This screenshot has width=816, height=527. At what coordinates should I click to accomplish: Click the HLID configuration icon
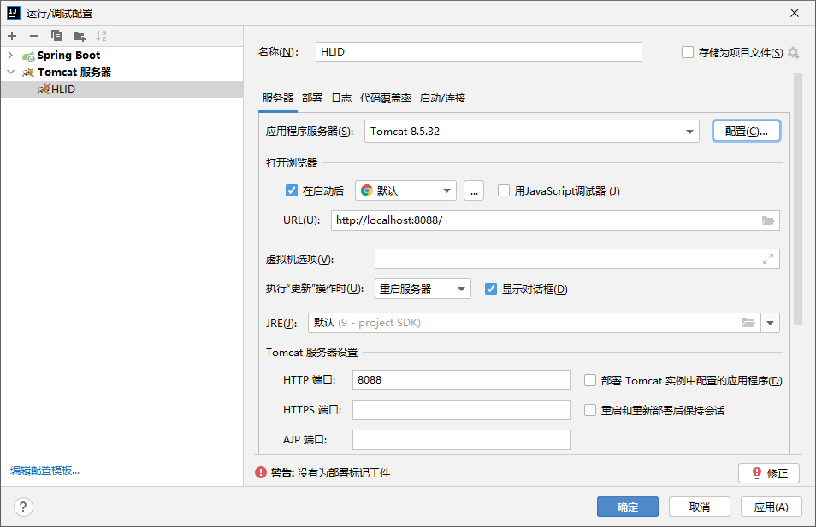44,89
